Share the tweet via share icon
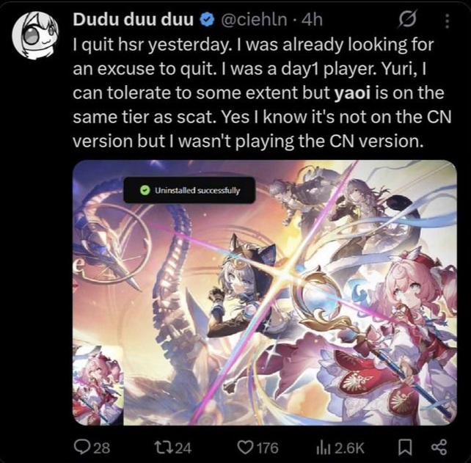 (439, 448)
